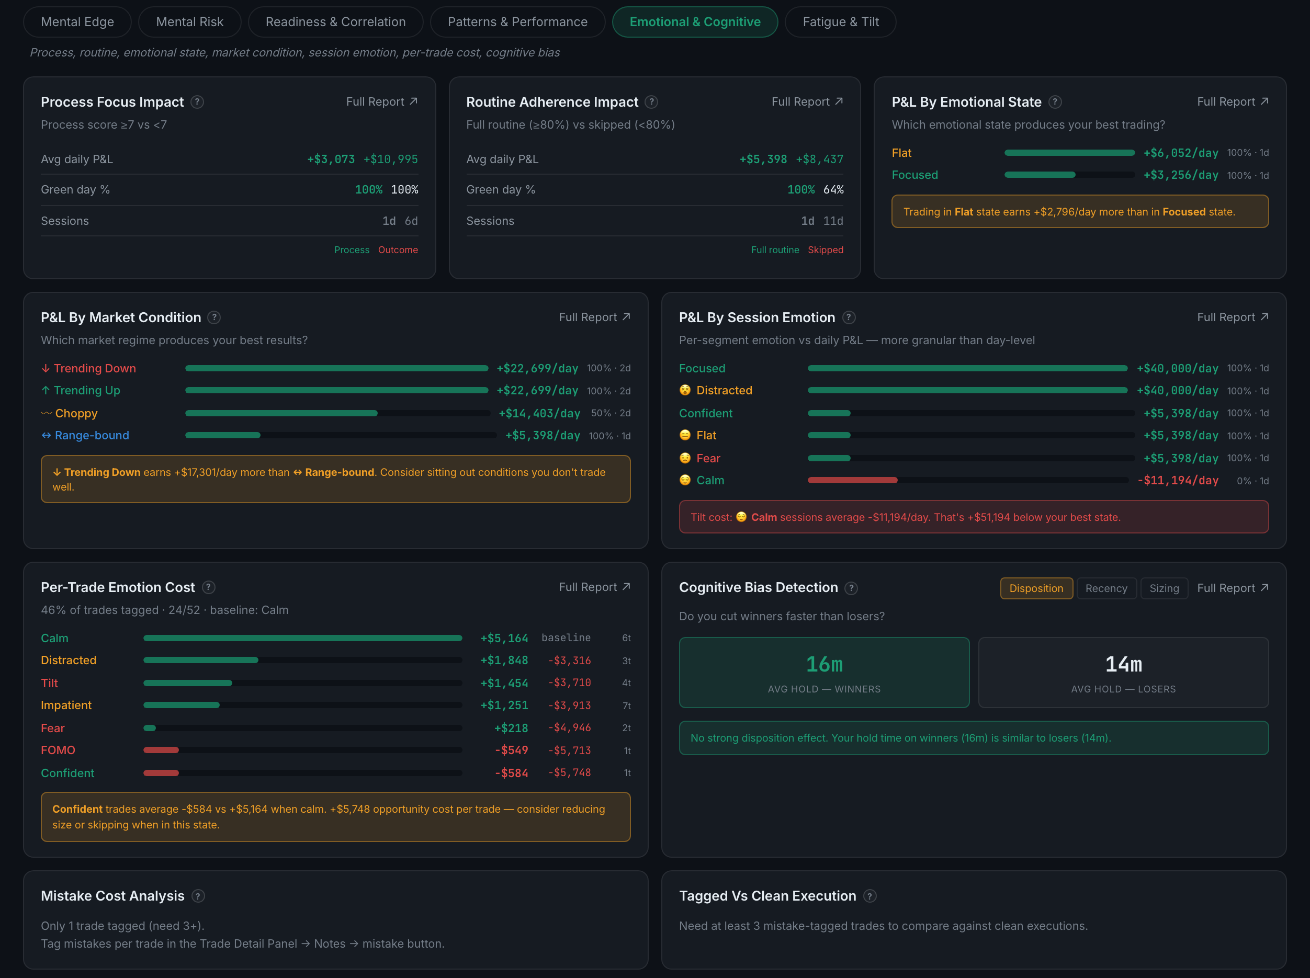Screen dimensions: 1310x978
Task: Open Full Report for P&L By Session Emotion
Action: [x=1233, y=317]
